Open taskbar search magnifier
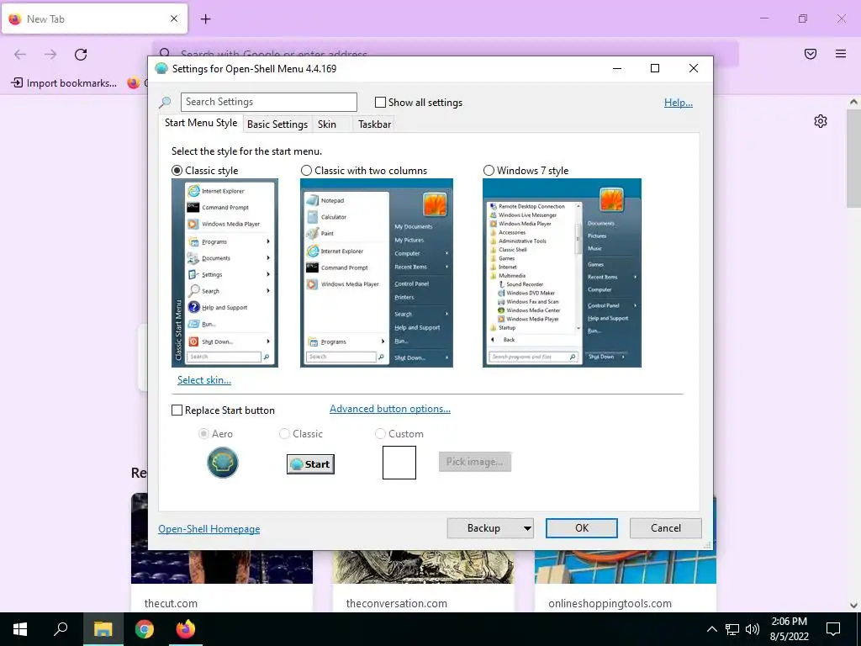The width and height of the screenshot is (861, 646). pos(61,629)
